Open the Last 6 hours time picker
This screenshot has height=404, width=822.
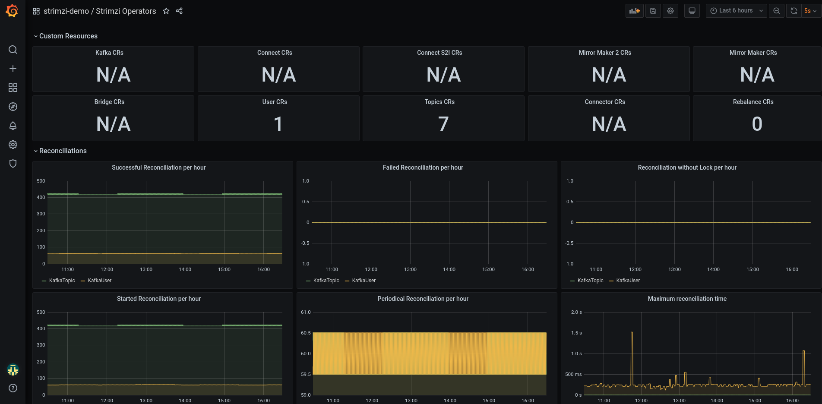click(x=737, y=11)
